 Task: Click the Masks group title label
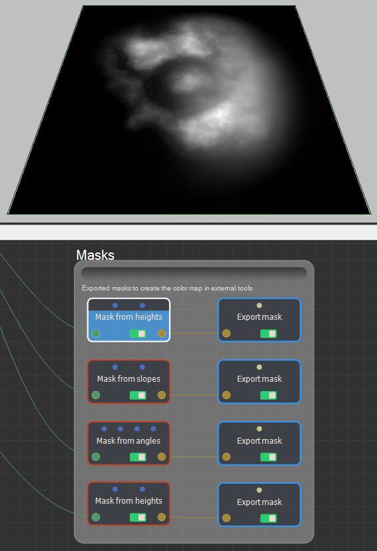pyautogui.click(x=95, y=255)
